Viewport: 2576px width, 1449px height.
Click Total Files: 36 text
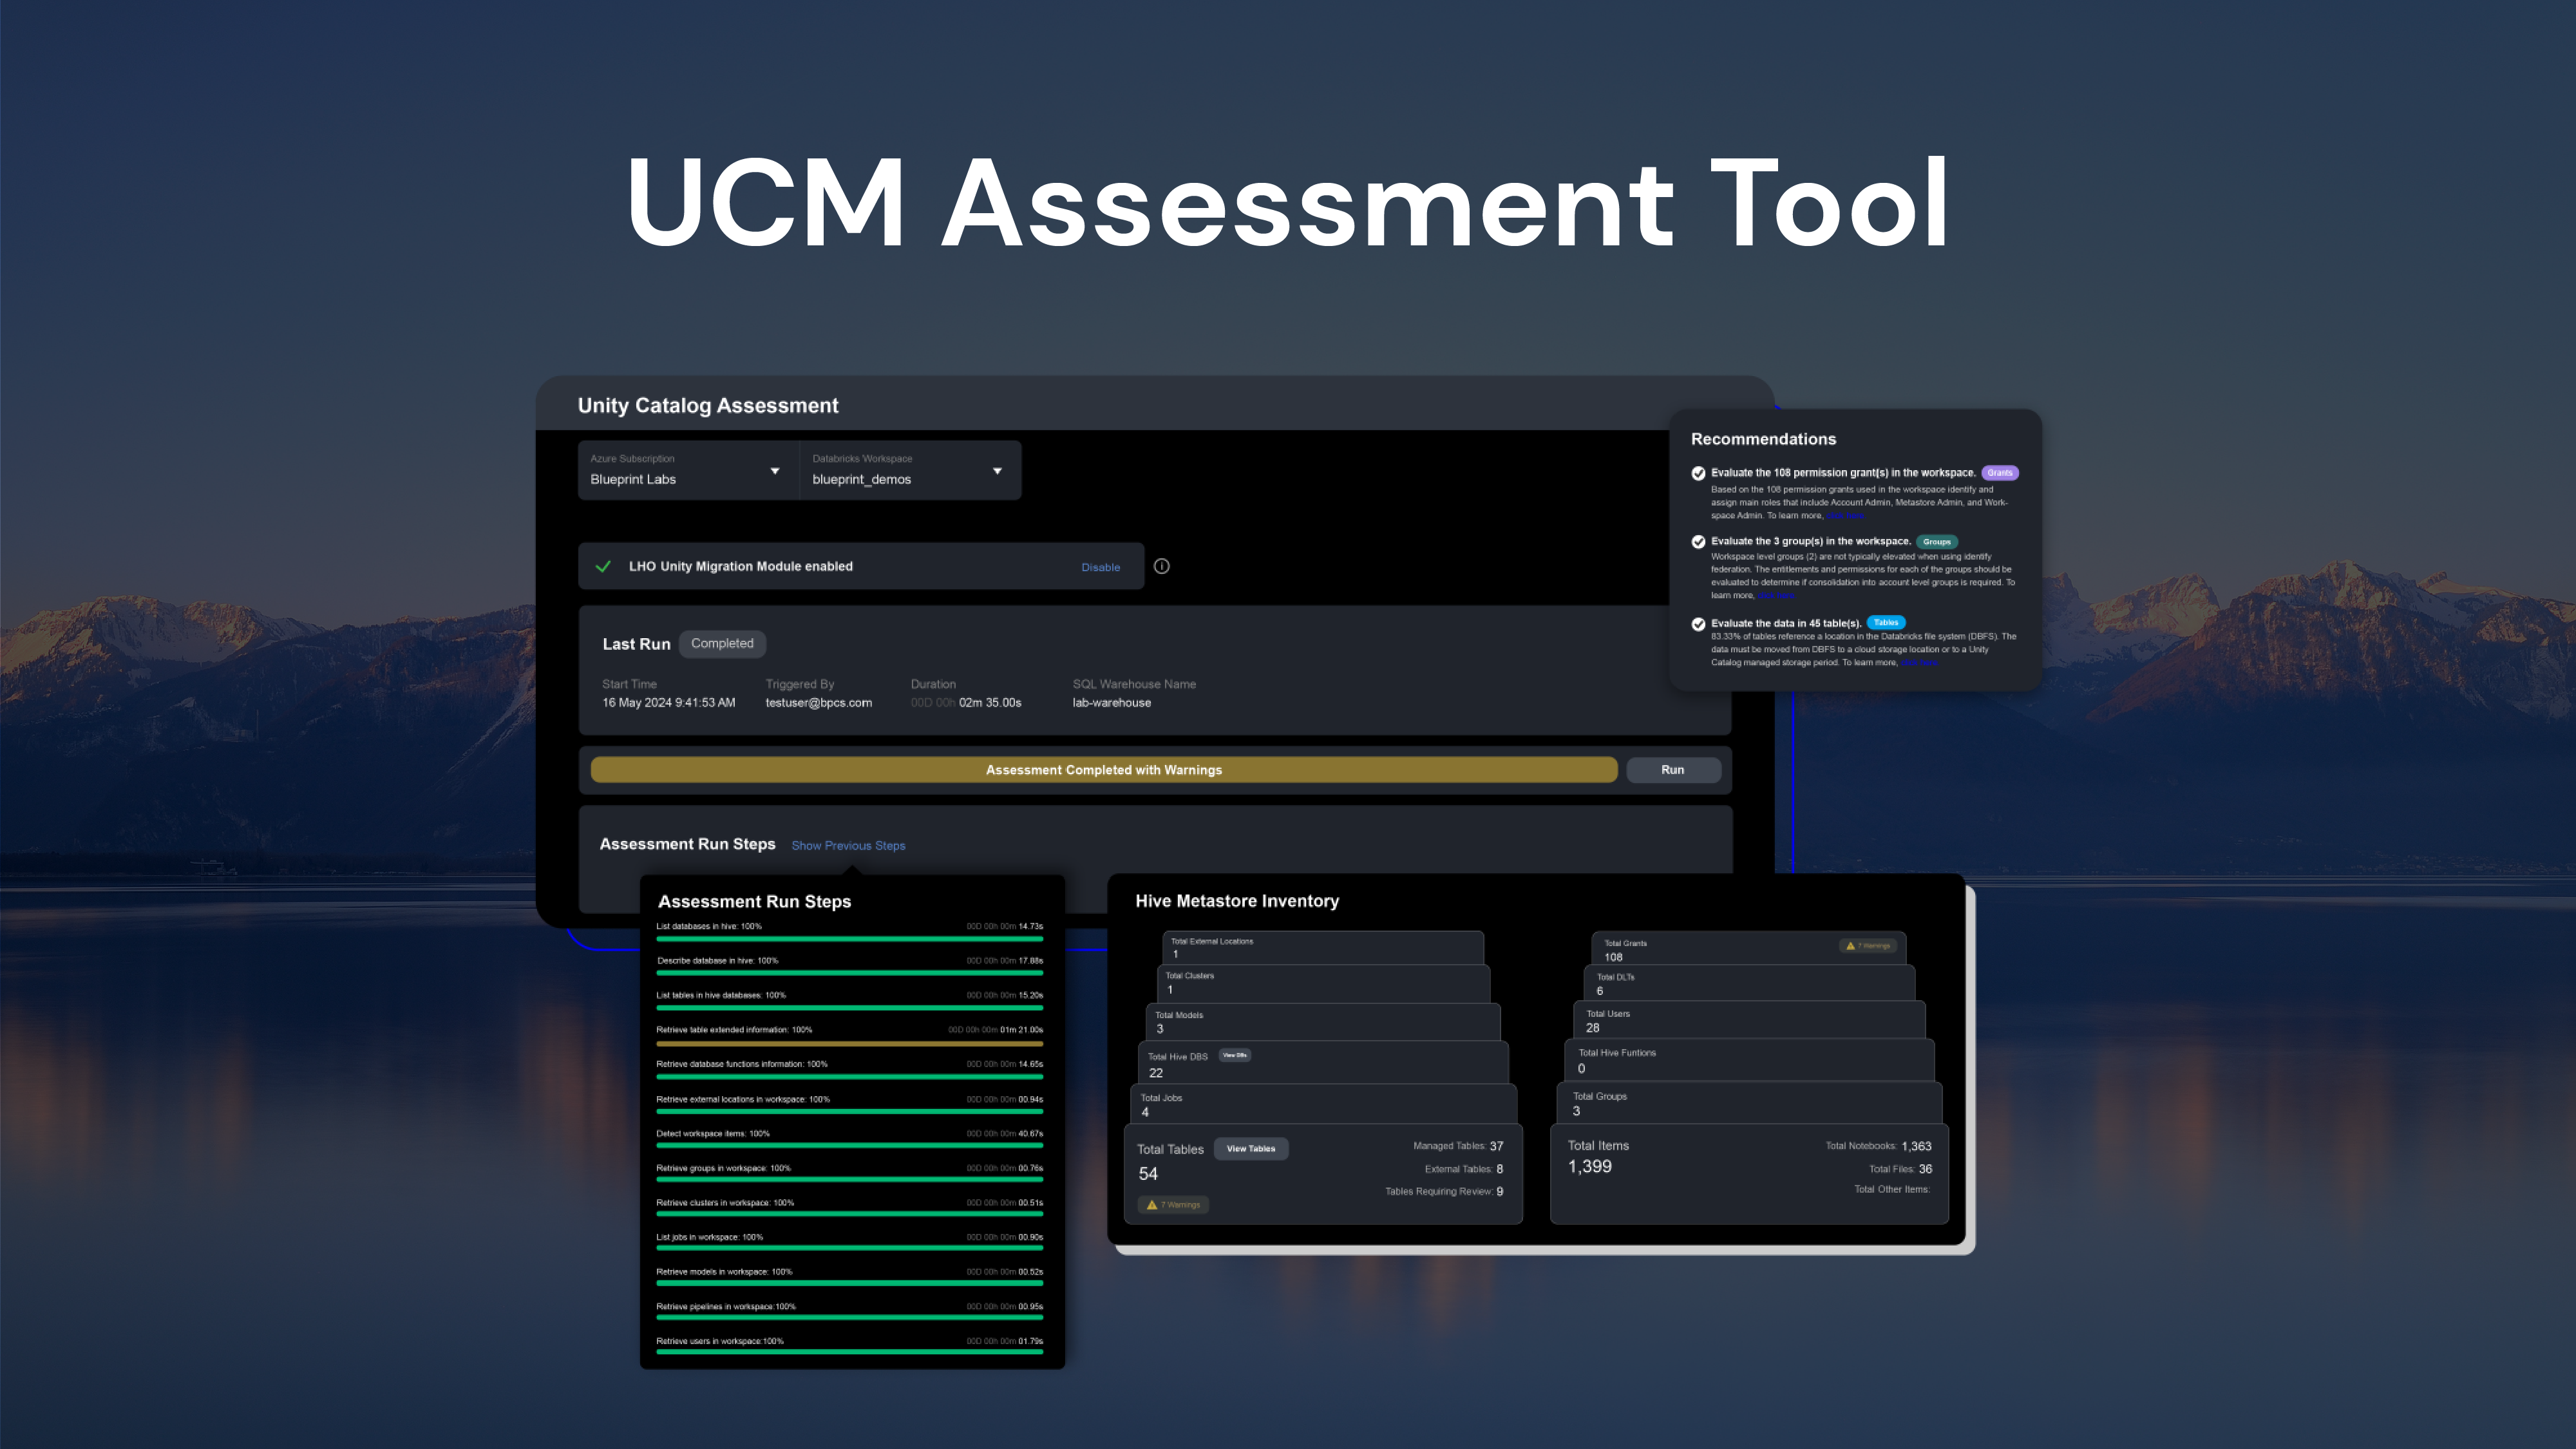point(1900,1169)
